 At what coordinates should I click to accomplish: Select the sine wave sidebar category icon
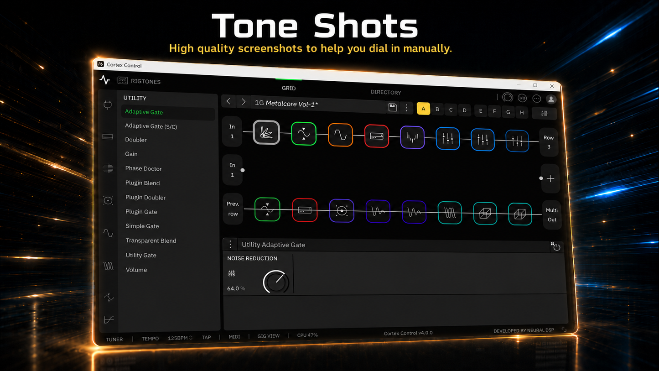pyautogui.click(x=108, y=233)
